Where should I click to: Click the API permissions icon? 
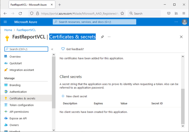6,112
